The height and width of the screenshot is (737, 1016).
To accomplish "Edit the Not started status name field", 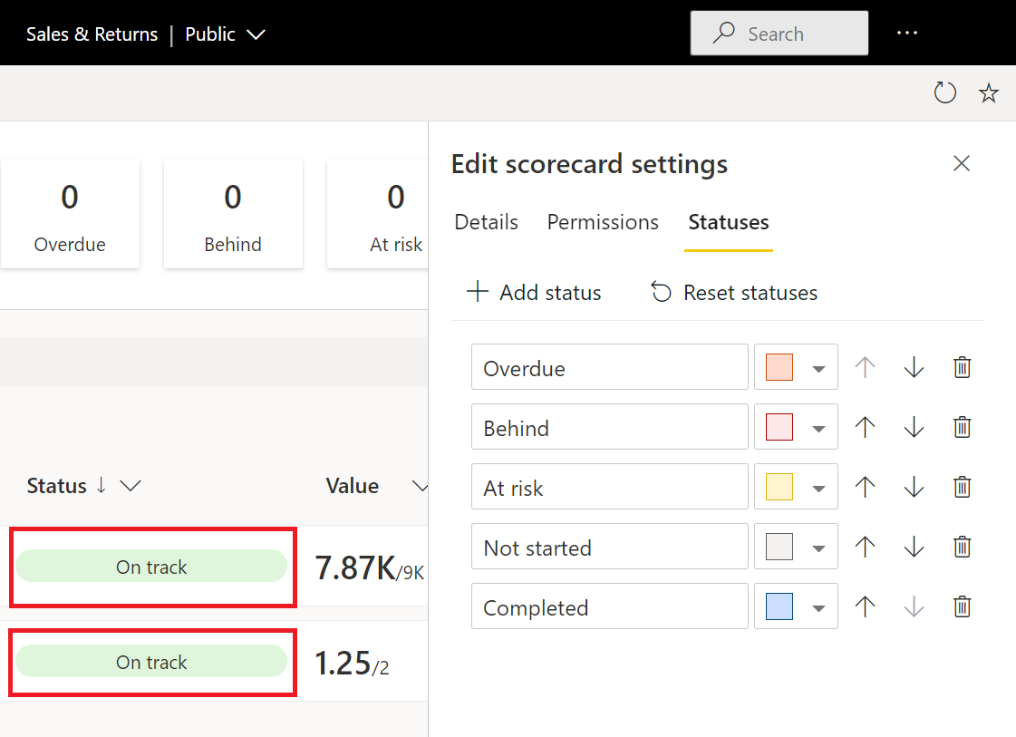I will [x=610, y=547].
